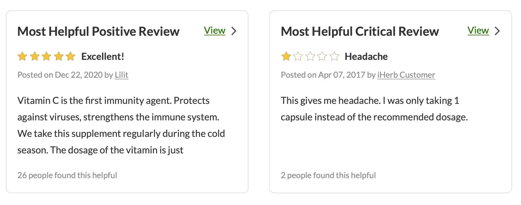Click the filled star on the Headache review
This screenshot has height=205, width=521.
pos(286,56)
